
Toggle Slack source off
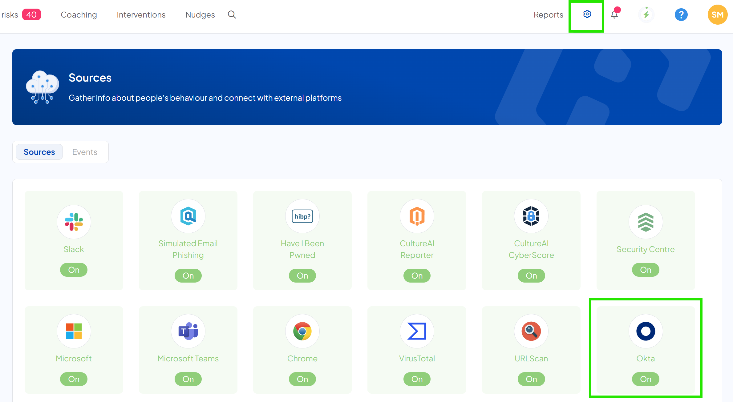tap(74, 270)
